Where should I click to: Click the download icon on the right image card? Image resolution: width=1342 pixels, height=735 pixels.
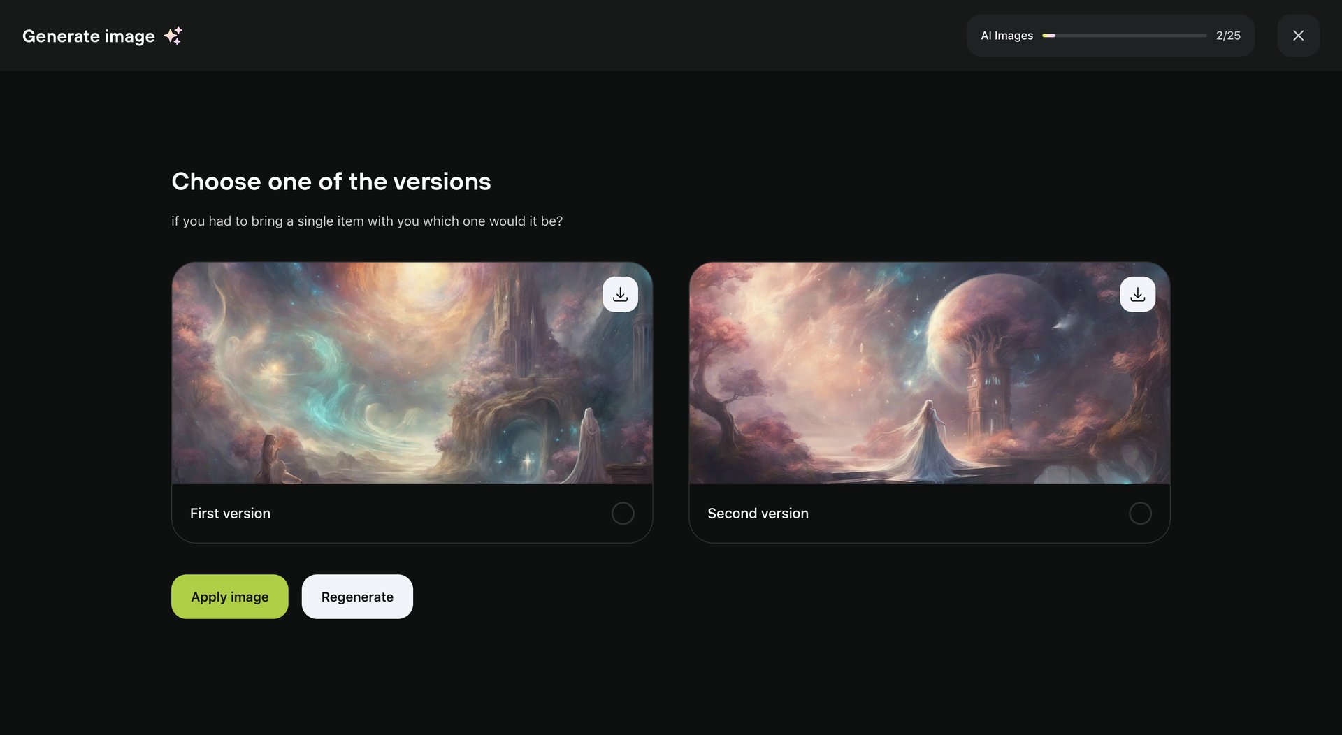coord(1137,293)
